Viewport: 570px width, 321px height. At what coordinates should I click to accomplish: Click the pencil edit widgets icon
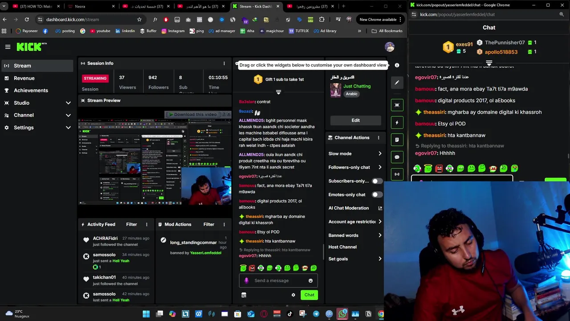(x=397, y=82)
